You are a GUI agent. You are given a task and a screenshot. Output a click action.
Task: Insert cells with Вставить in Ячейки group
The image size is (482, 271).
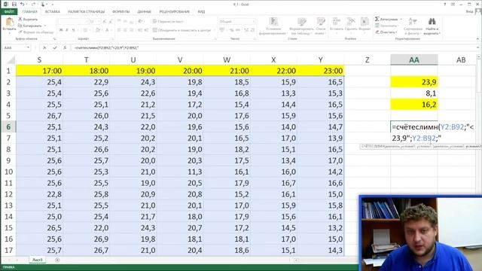pos(337,25)
